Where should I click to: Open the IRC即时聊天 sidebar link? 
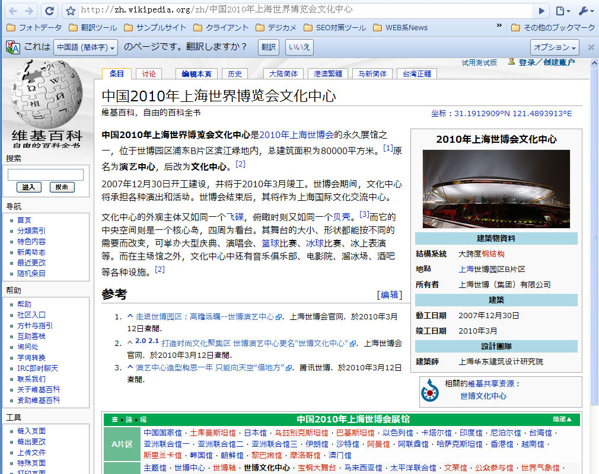point(38,369)
